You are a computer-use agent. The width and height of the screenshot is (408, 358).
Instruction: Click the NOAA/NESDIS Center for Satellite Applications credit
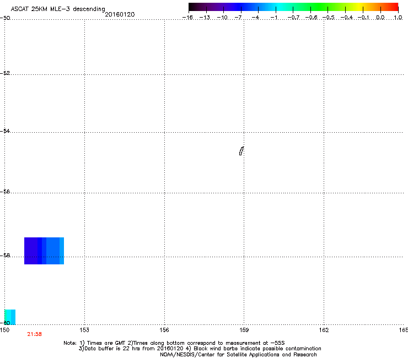pos(238,355)
